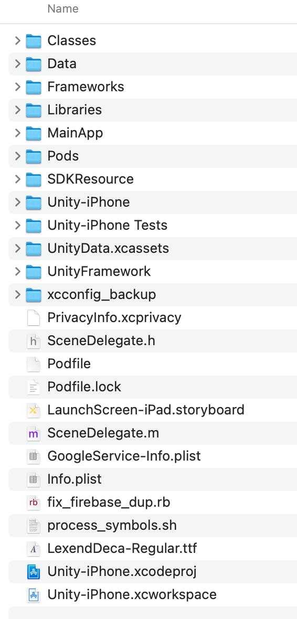This screenshot has width=297, height=619.
Task: Click the fix_firebase_dup.rb Ruby file icon
Action: 34,503
